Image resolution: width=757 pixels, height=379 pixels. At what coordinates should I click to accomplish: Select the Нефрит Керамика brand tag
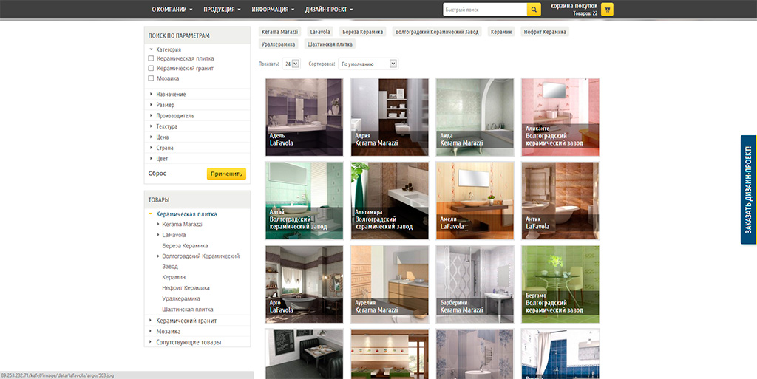tap(545, 32)
